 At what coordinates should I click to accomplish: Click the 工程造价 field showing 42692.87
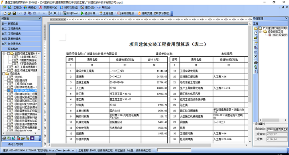pyautogui.click(x=277, y=134)
